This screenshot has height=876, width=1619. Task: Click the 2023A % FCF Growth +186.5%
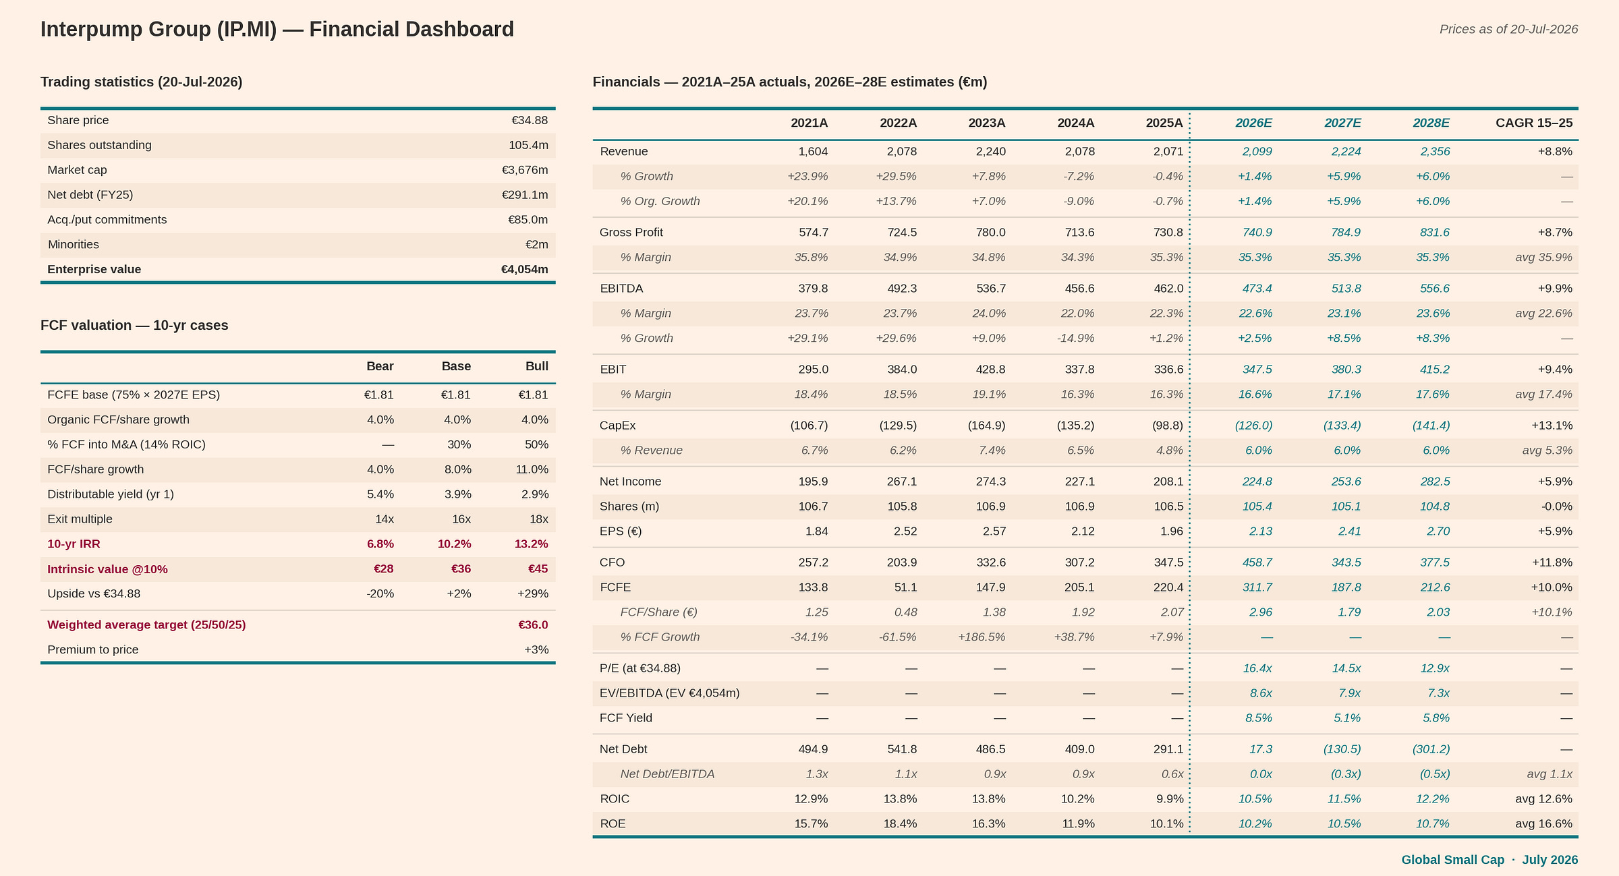(982, 638)
